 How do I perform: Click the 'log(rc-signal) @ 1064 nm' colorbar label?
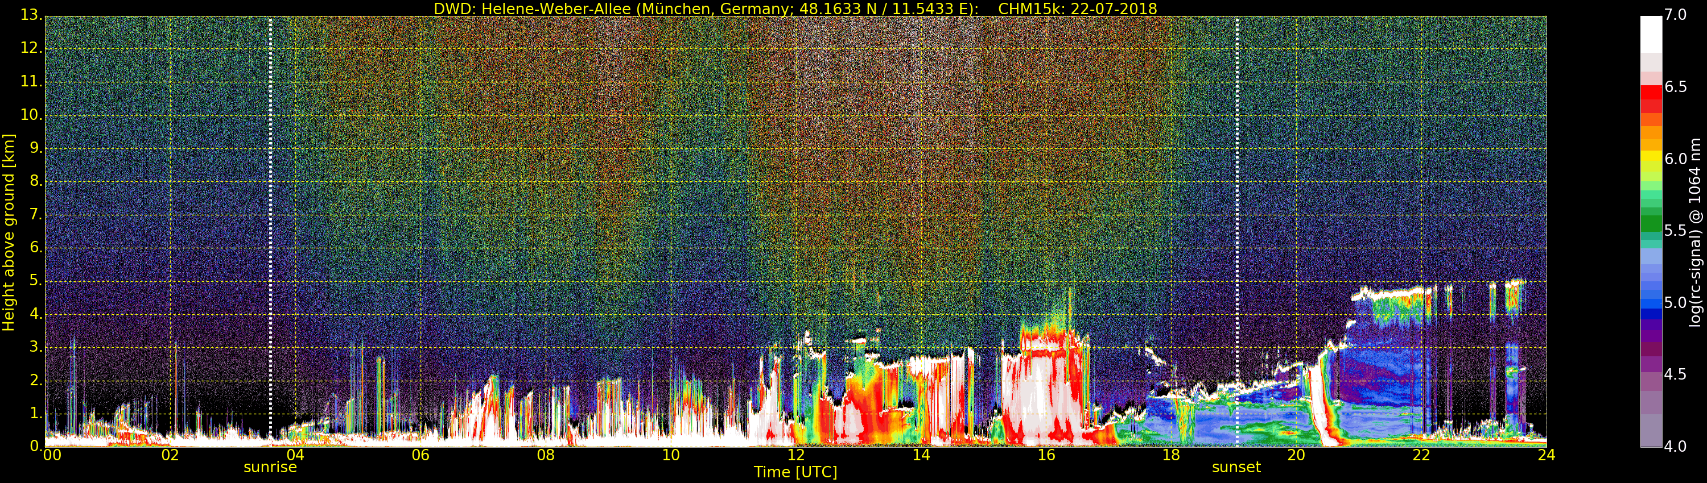pyautogui.click(x=1696, y=232)
